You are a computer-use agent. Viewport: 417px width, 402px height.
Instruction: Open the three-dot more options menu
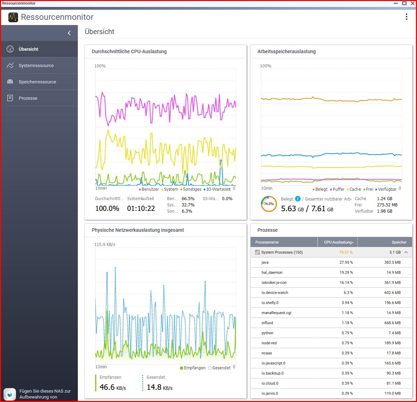407,17
